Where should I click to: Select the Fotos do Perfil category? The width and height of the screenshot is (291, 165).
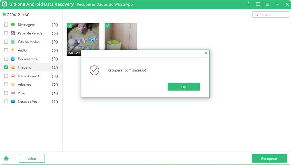pos(29,76)
